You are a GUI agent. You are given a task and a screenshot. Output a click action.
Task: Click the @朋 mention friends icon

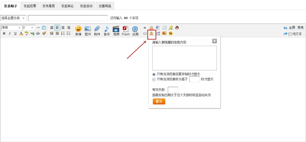(x=135, y=31)
